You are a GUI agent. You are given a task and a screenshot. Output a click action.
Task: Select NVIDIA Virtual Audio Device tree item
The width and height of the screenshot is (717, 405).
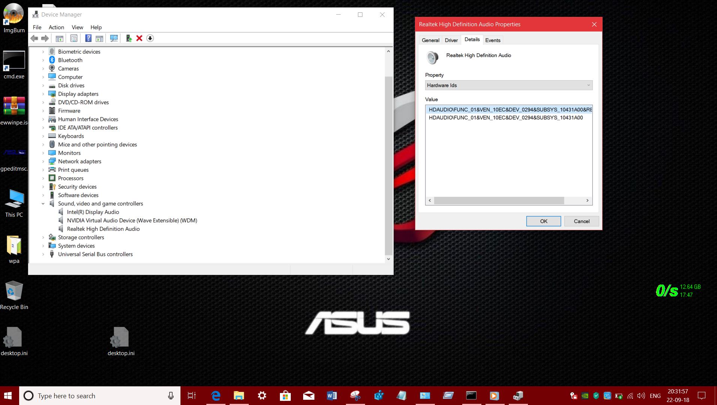point(132,220)
